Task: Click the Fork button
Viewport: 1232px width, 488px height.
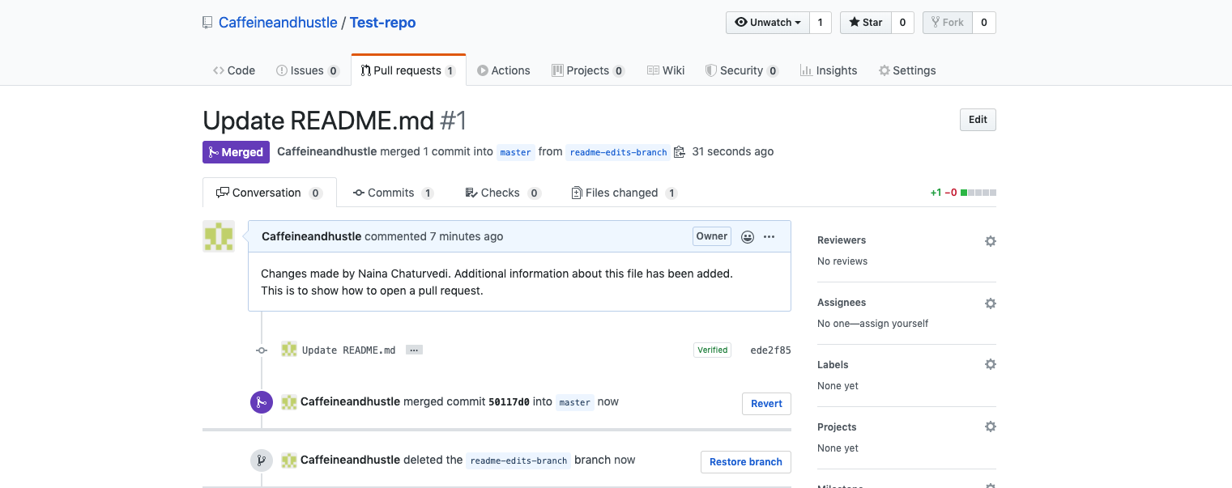Action: click(947, 23)
